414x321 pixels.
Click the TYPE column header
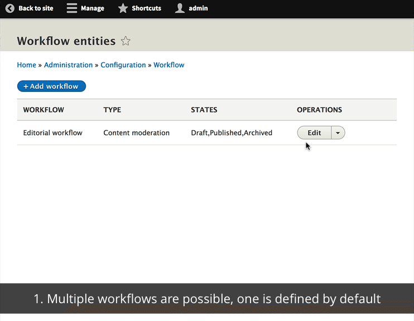[112, 110]
